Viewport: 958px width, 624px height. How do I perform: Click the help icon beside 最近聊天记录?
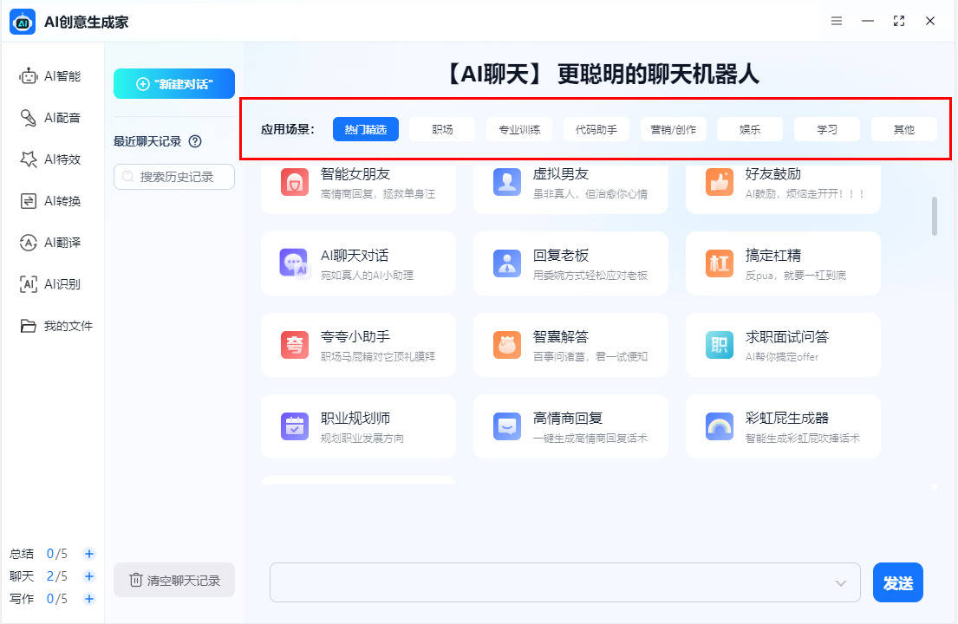coord(195,141)
